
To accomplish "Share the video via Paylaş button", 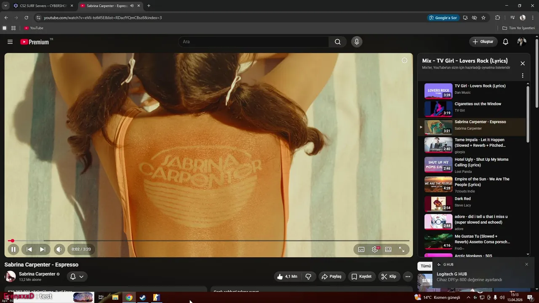I will 331,276.
